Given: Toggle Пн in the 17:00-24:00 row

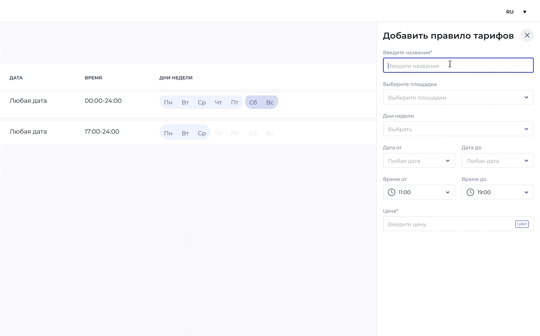Looking at the screenshot, I should tap(168, 133).
